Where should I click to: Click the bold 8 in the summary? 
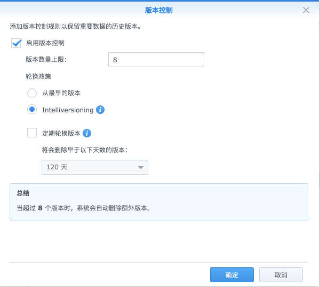(40, 208)
